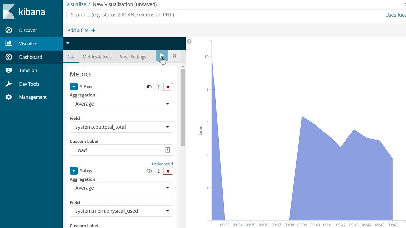Expand the Advanced options link

[162, 164]
